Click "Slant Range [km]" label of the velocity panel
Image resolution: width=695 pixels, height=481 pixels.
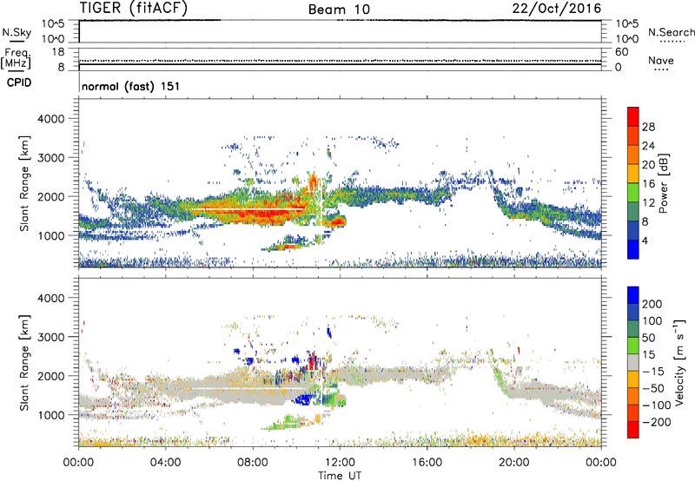pyautogui.click(x=24, y=363)
